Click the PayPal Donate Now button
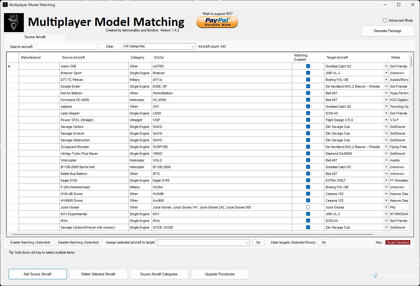Screen dimensions: 420x286 click(x=217, y=22)
